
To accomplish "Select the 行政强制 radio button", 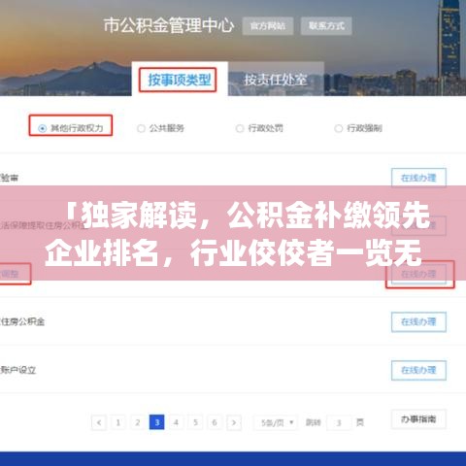I will 338,128.
